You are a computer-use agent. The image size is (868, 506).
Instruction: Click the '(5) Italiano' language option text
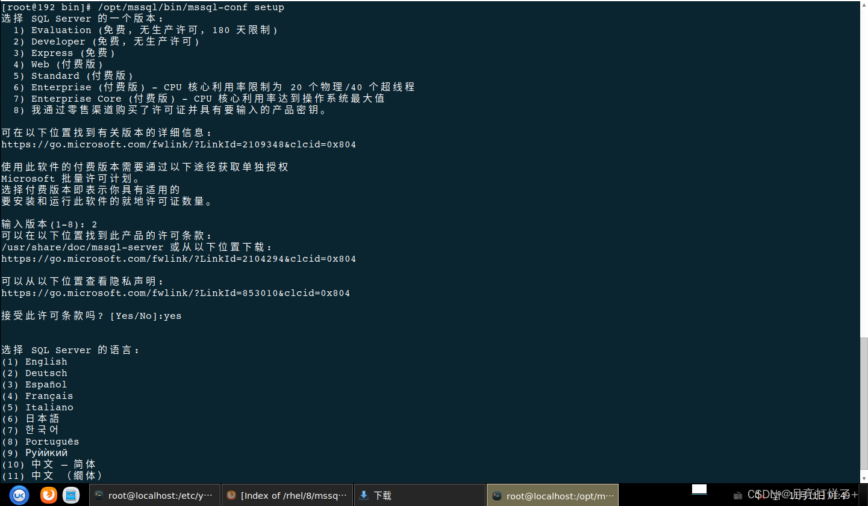(x=37, y=407)
